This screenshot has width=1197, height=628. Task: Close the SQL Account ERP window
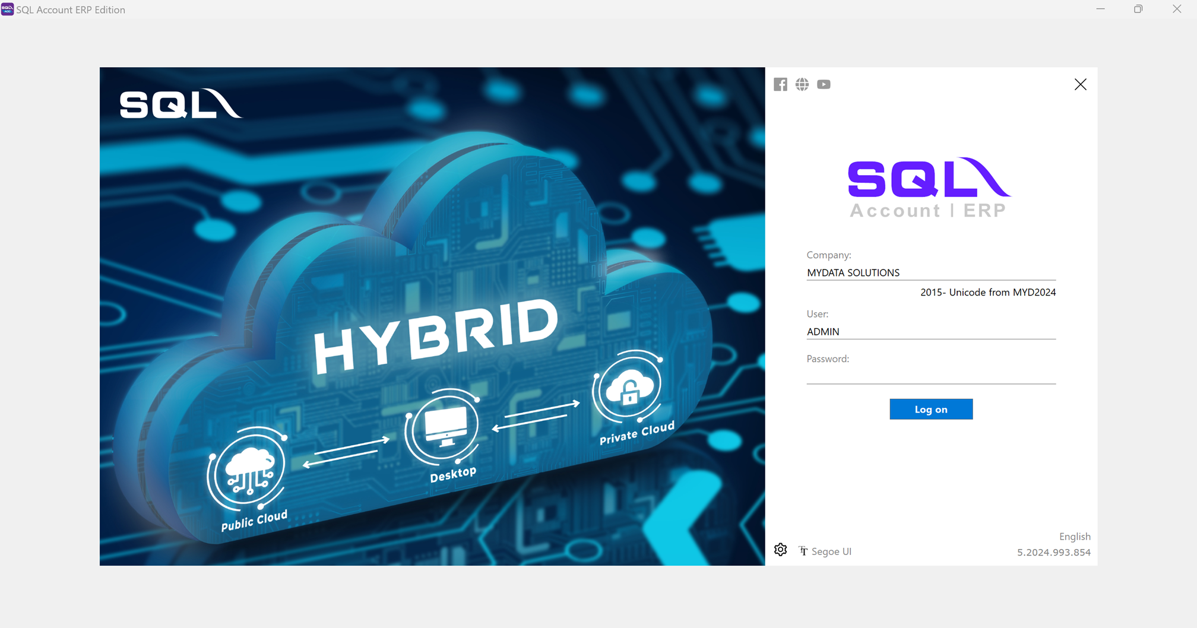point(1177,9)
